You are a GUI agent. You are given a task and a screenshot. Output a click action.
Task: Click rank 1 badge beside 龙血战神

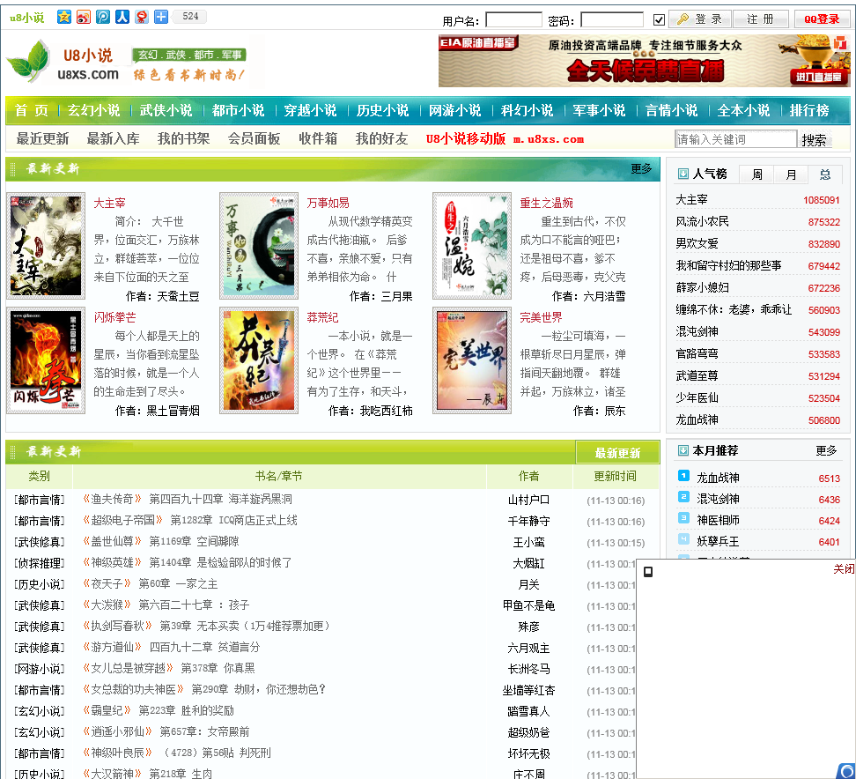pyautogui.click(x=683, y=476)
